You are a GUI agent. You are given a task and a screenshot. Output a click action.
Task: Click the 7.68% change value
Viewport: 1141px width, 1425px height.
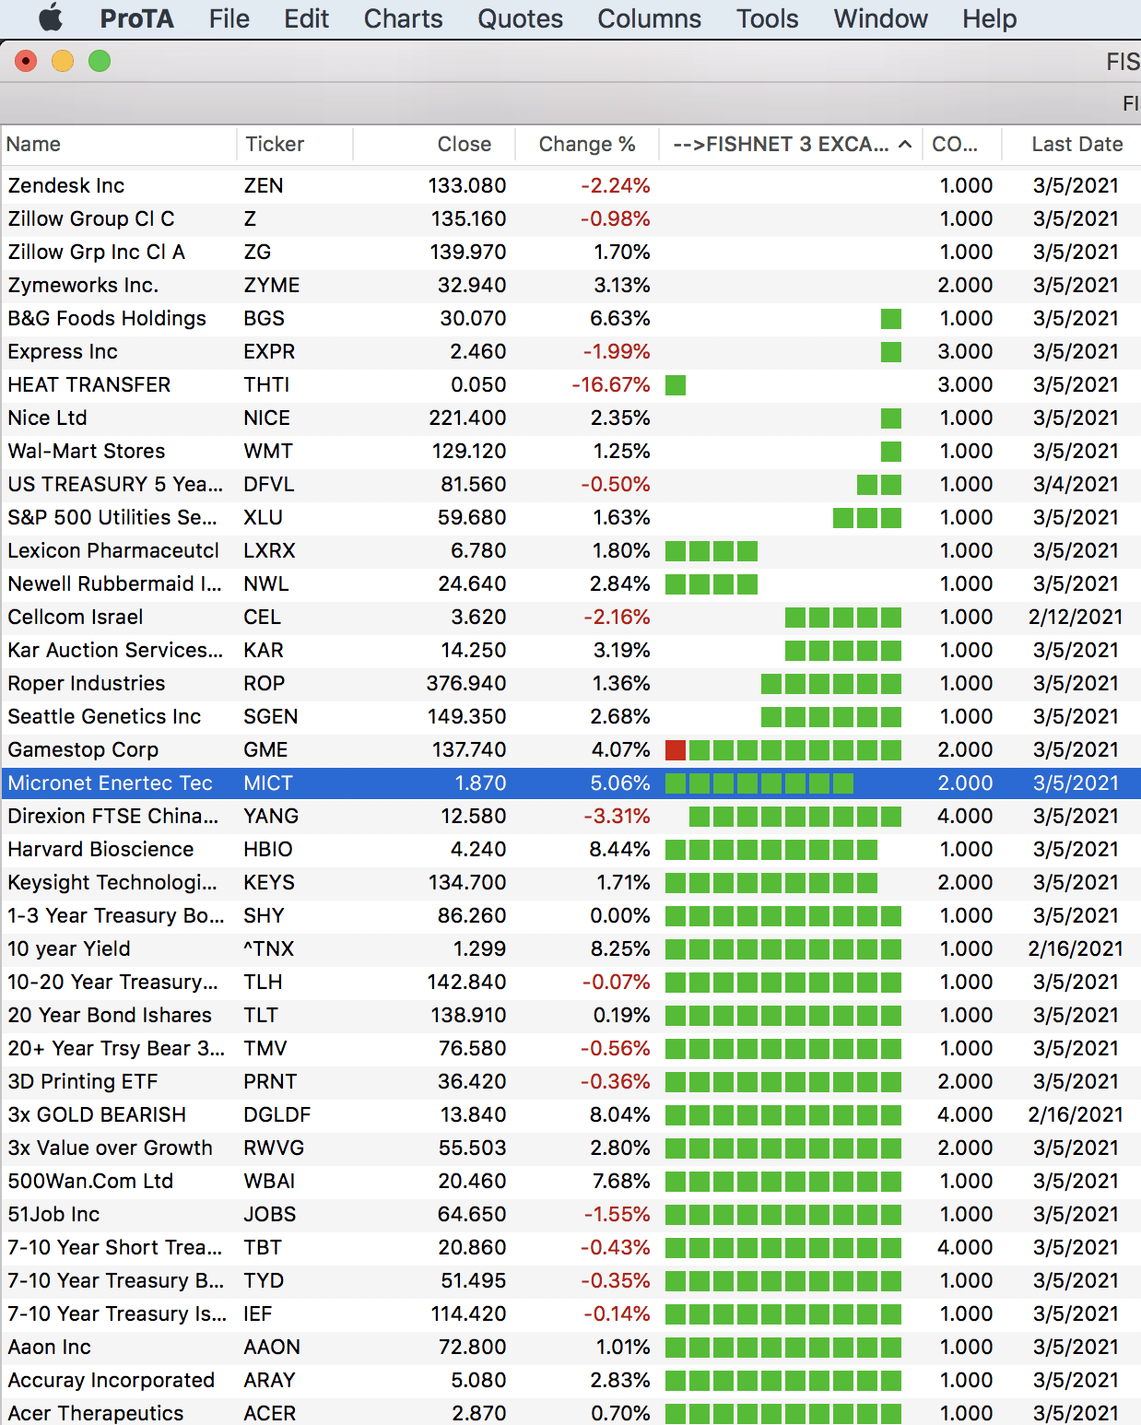620,1181
